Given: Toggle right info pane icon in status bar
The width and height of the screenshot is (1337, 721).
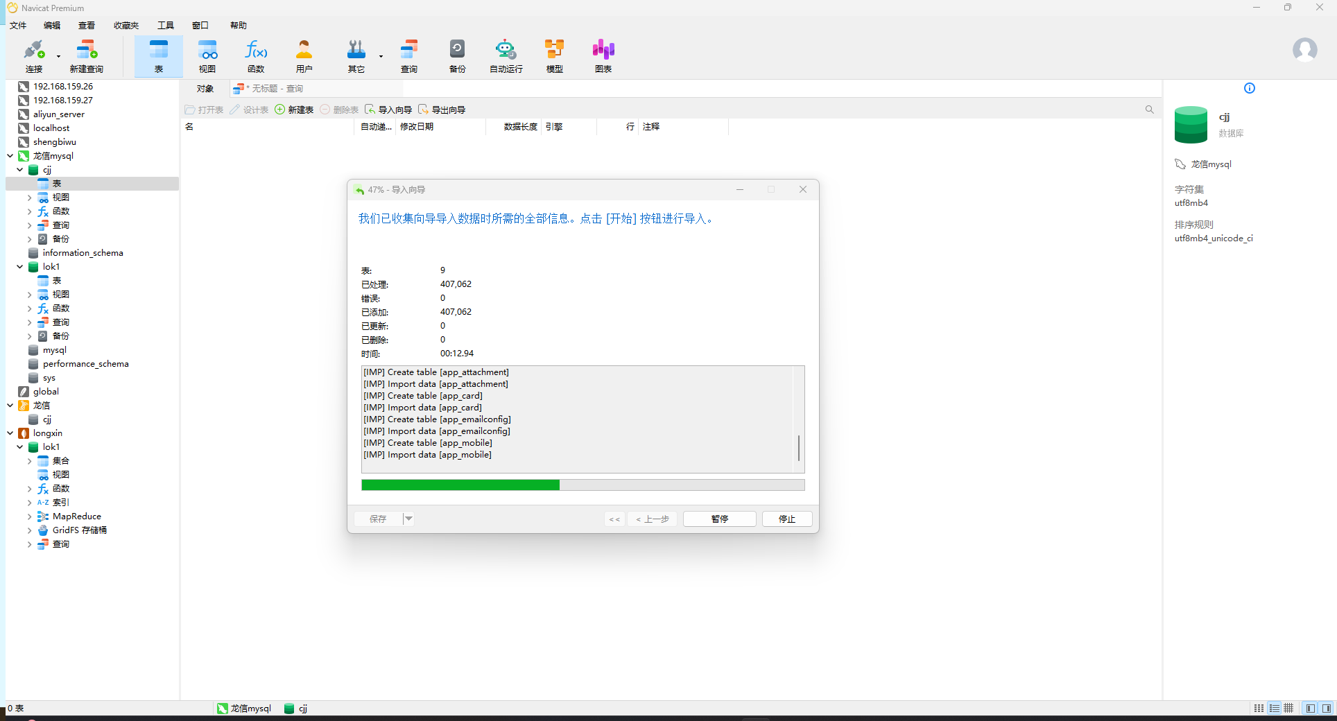Looking at the screenshot, I should tap(1326, 708).
